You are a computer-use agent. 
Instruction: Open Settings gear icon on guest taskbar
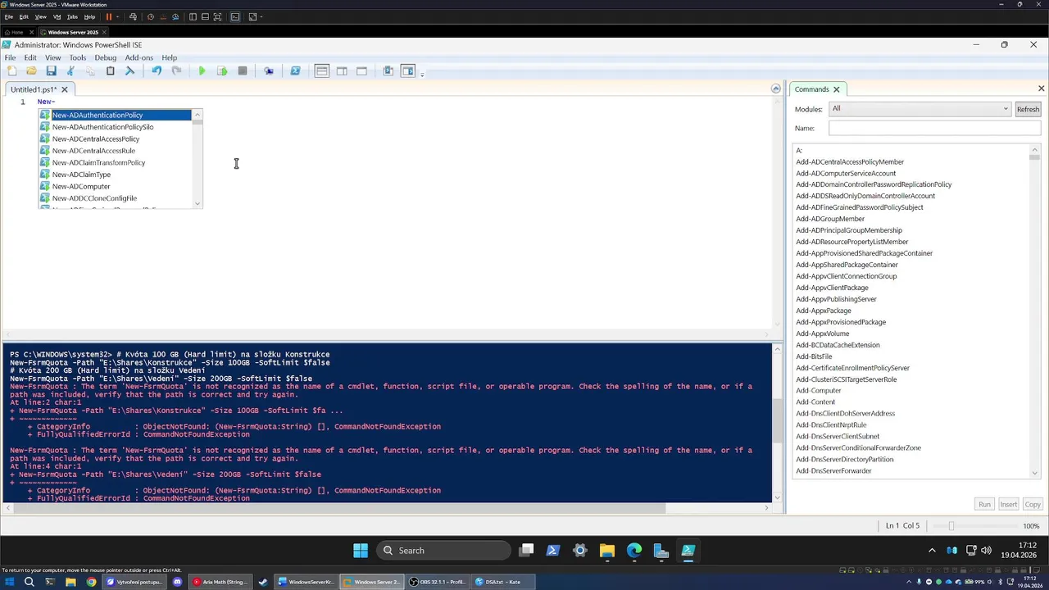[x=580, y=551]
